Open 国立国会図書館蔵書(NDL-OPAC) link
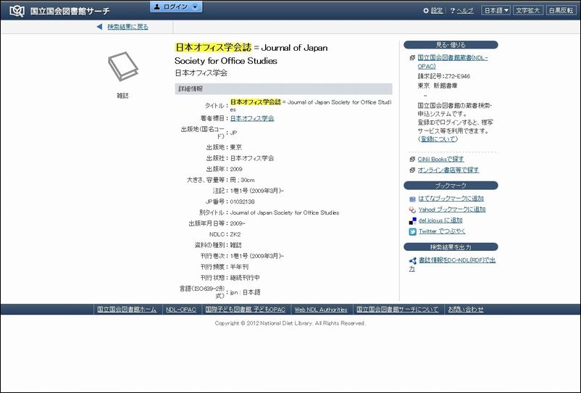This screenshot has height=393, width=581. pos(453,62)
